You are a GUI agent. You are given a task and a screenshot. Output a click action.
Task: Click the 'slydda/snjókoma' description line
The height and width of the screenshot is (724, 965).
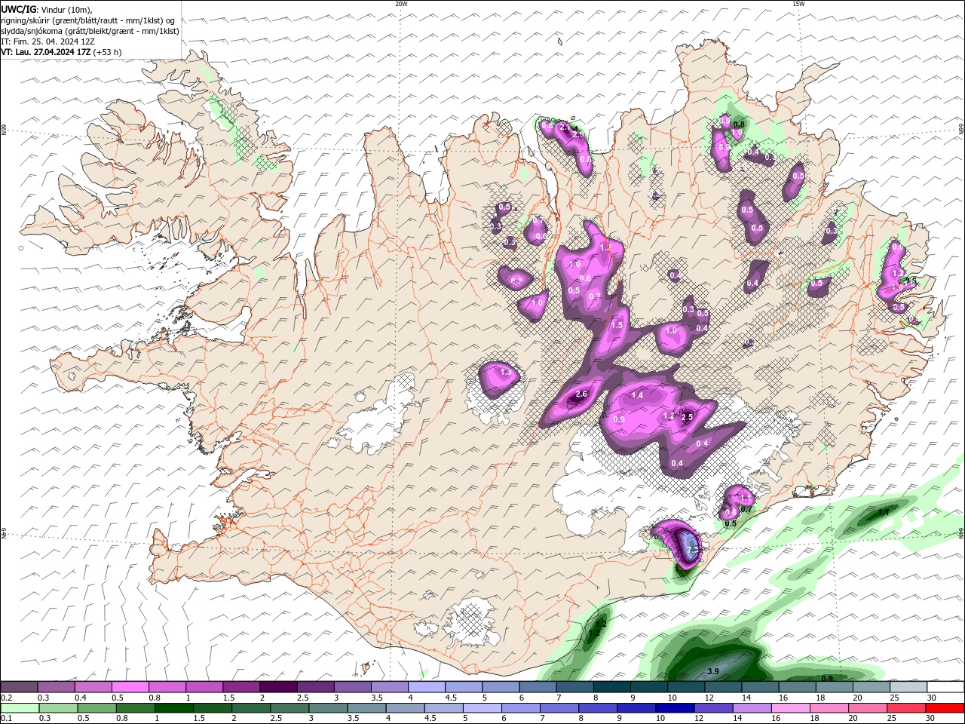pyautogui.click(x=90, y=31)
